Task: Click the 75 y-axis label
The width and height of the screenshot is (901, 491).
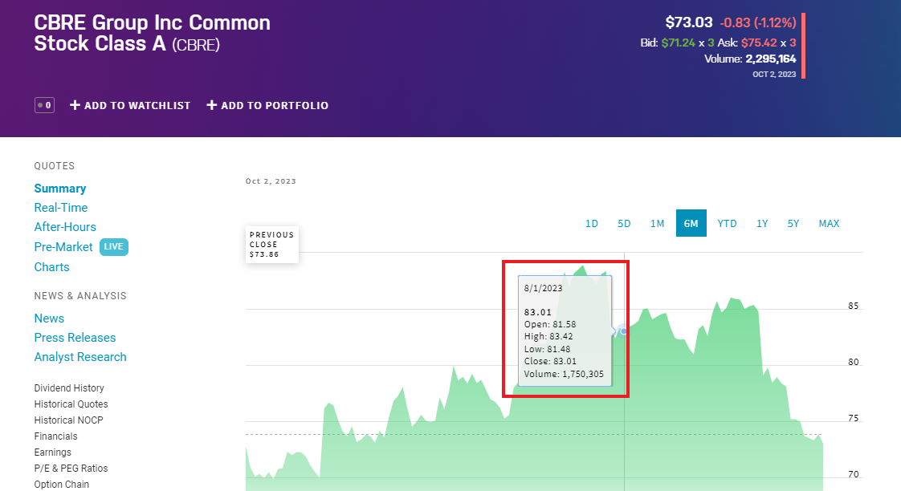Action: coord(854,418)
